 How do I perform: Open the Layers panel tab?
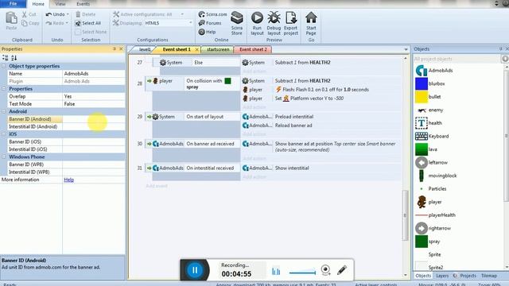point(442,276)
